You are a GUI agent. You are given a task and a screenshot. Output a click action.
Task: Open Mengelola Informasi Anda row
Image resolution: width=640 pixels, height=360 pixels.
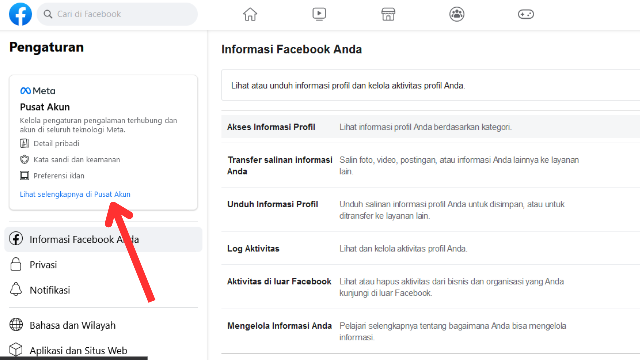(x=430, y=331)
